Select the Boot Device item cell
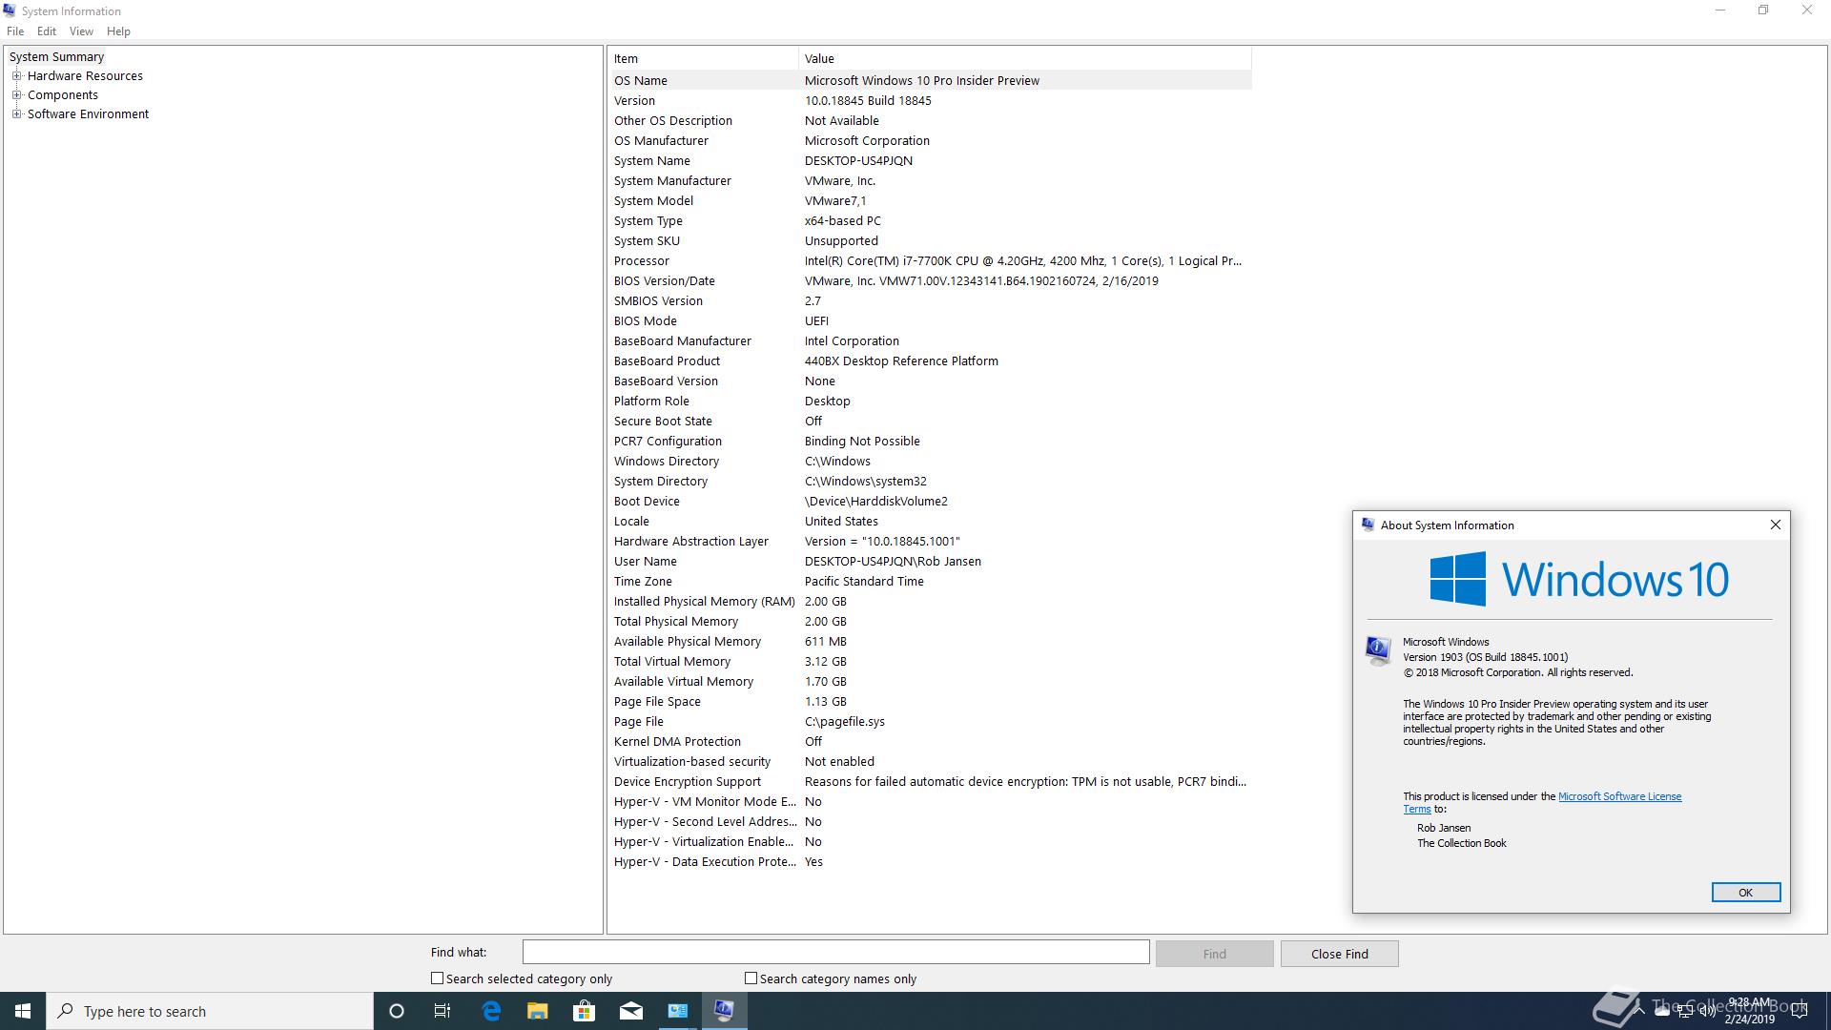The image size is (1831, 1030). coord(647,502)
